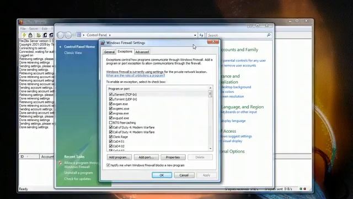This screenshot has width=353, height=199.
Task: Switch to the General tab
Action: (109, 52)
